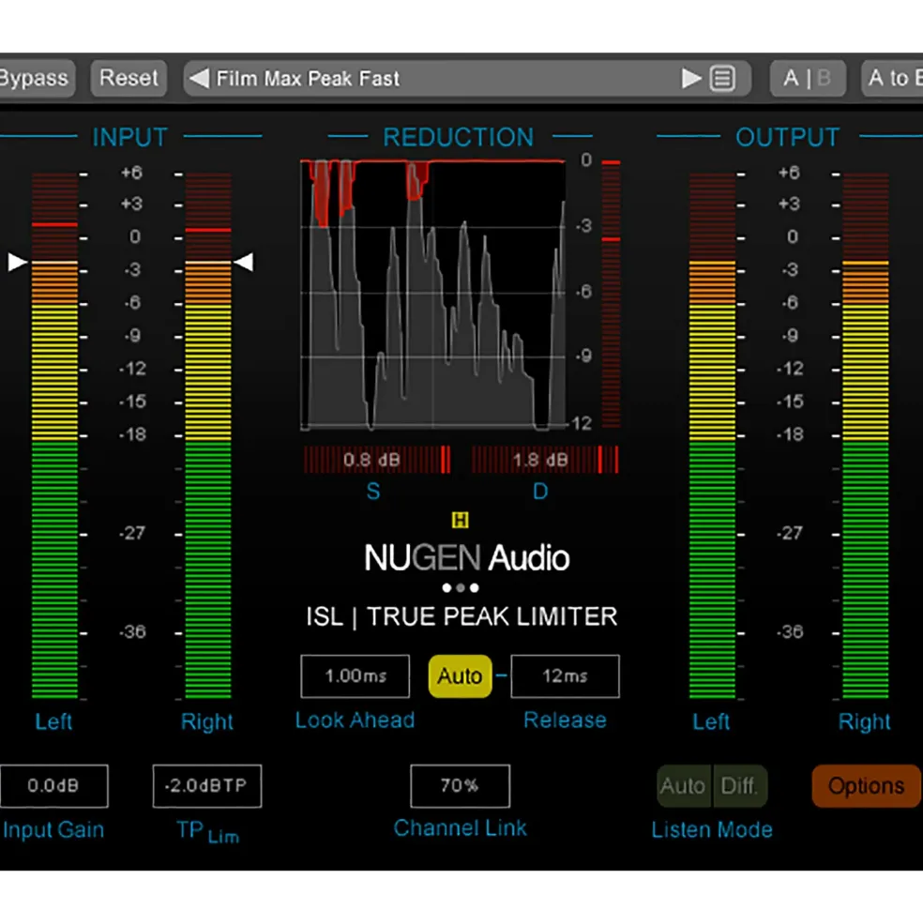Click the 0.0dB Input Gain field
This screenshot has width=923, height=924.
click(x=53, y=786)
